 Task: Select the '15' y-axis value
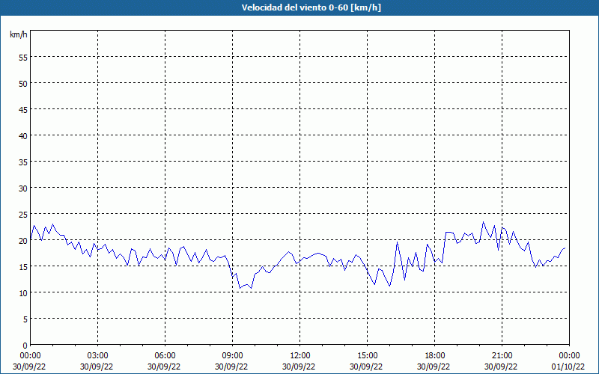(x=23, y=267)
